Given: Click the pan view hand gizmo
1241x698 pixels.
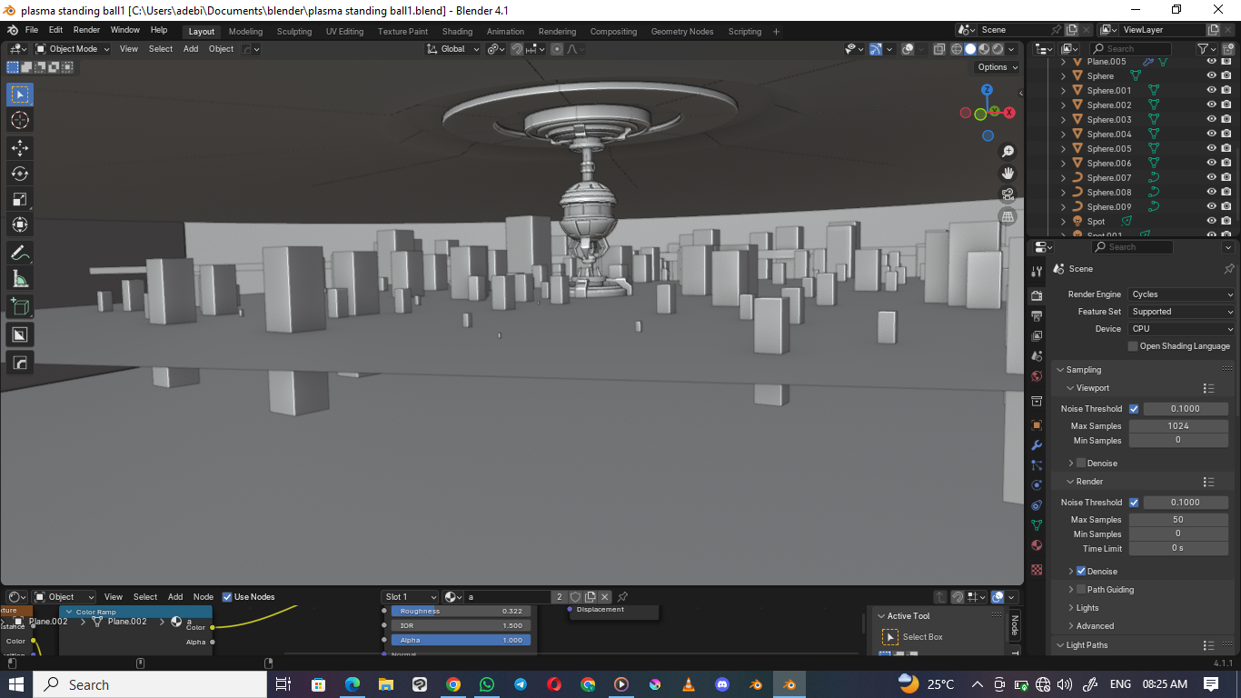Looking at the screenshot, I should 1008,173.
